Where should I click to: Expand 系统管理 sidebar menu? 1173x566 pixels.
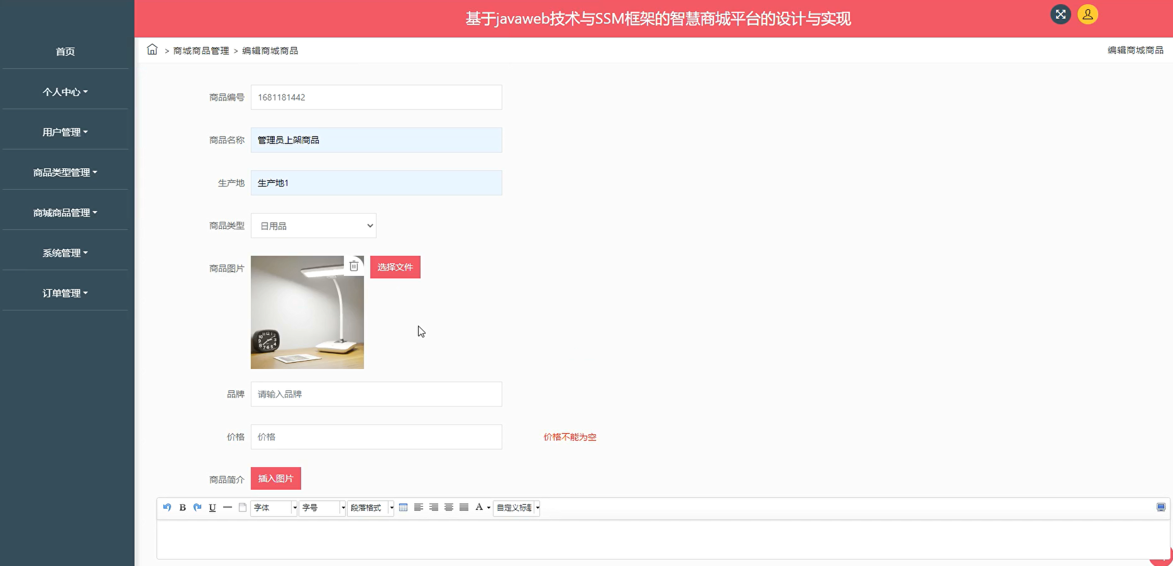(x=65, y=253)
